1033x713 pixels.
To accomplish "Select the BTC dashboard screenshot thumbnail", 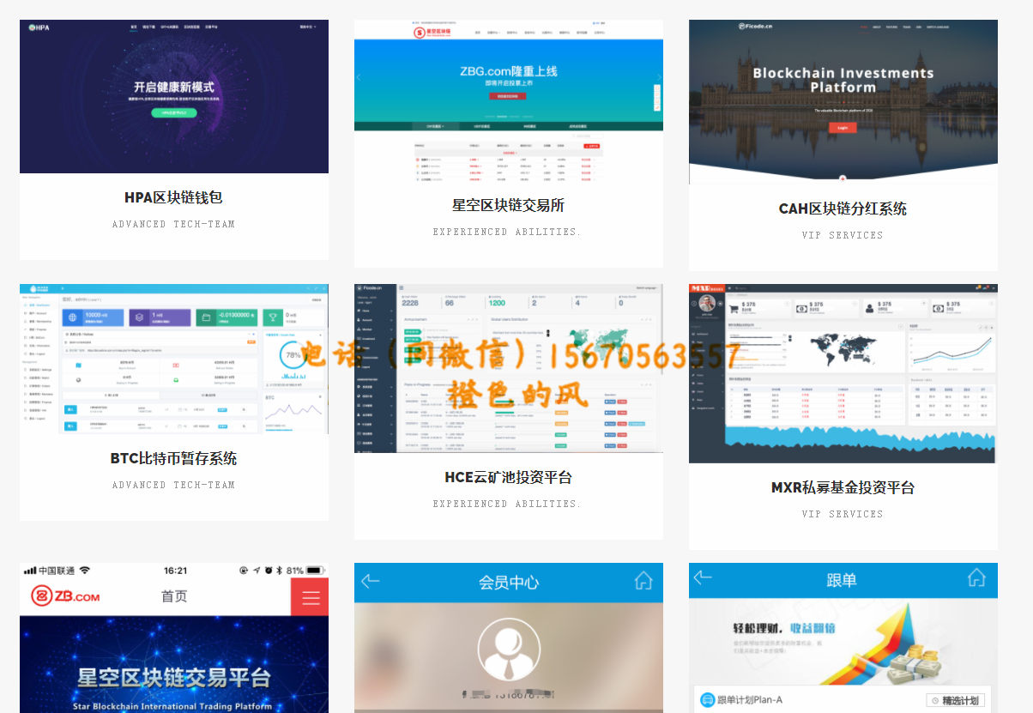I will 173,359.
